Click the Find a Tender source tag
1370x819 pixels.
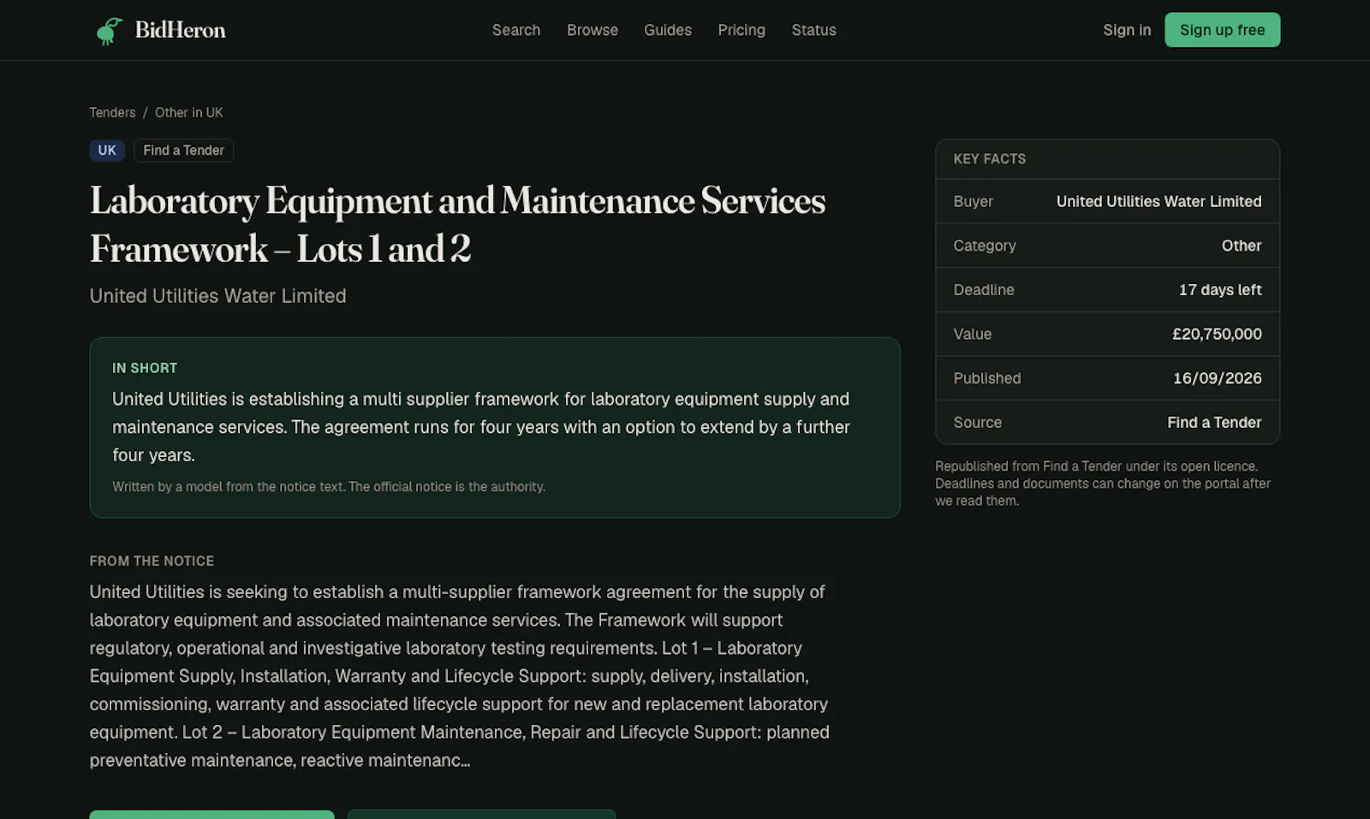[x=183, y=151]
